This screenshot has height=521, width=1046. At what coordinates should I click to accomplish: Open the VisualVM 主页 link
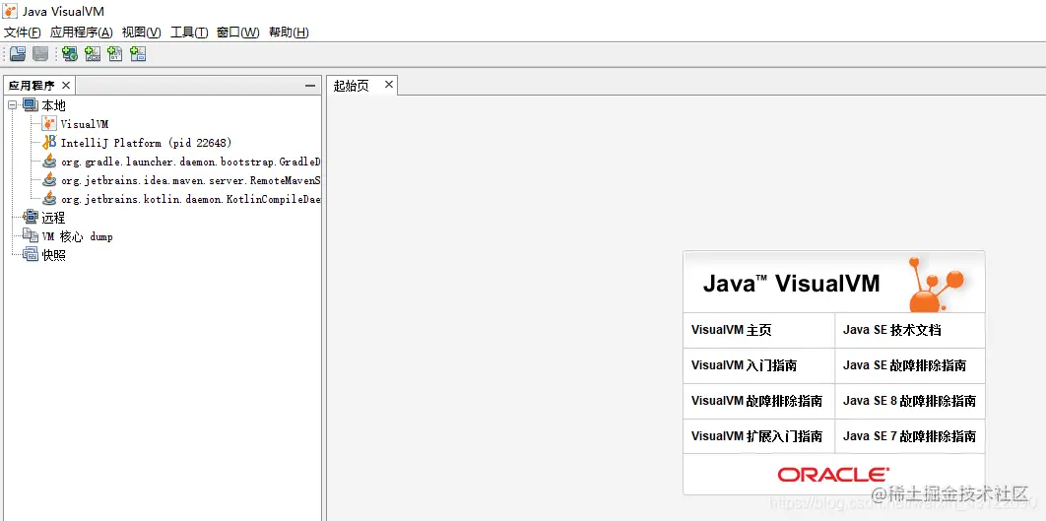pos(731,330)
